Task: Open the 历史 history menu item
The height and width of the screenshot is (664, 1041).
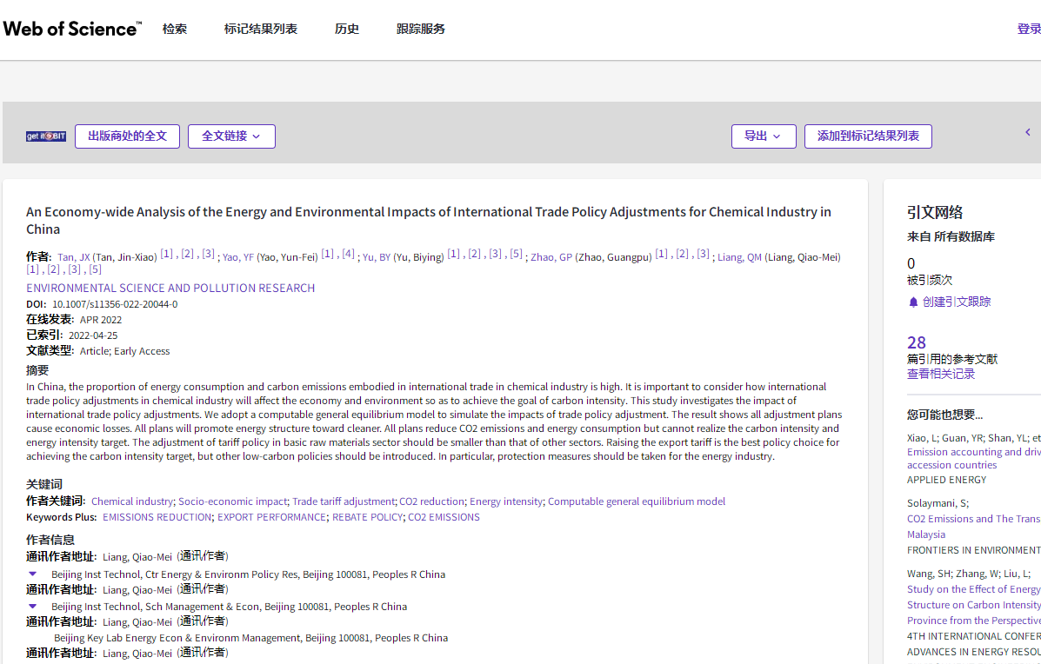Action: pos(347,29)
